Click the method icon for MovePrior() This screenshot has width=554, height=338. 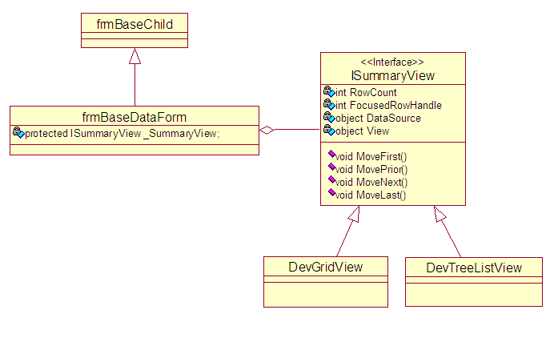click(329, 168)
